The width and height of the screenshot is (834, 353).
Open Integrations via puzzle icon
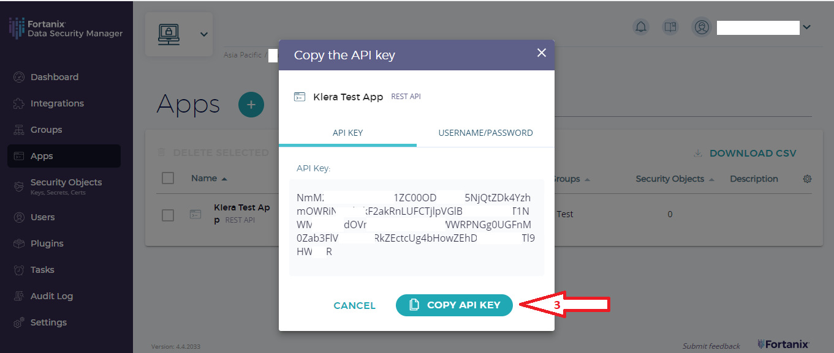pyautogui.click(x=19, y=103)
